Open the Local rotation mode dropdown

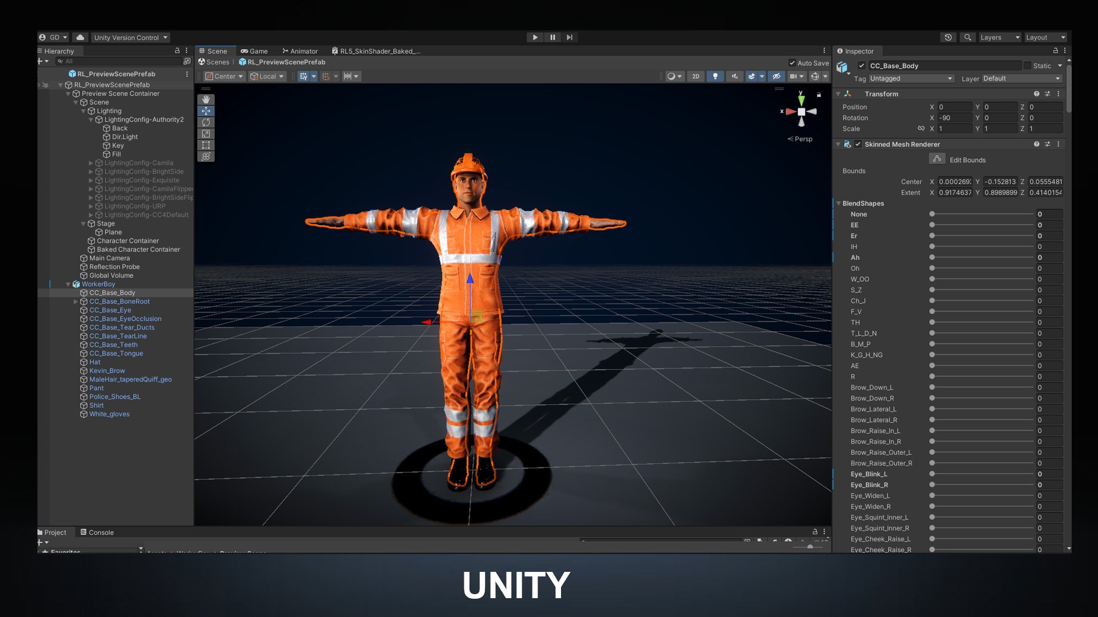pos(267,76)
